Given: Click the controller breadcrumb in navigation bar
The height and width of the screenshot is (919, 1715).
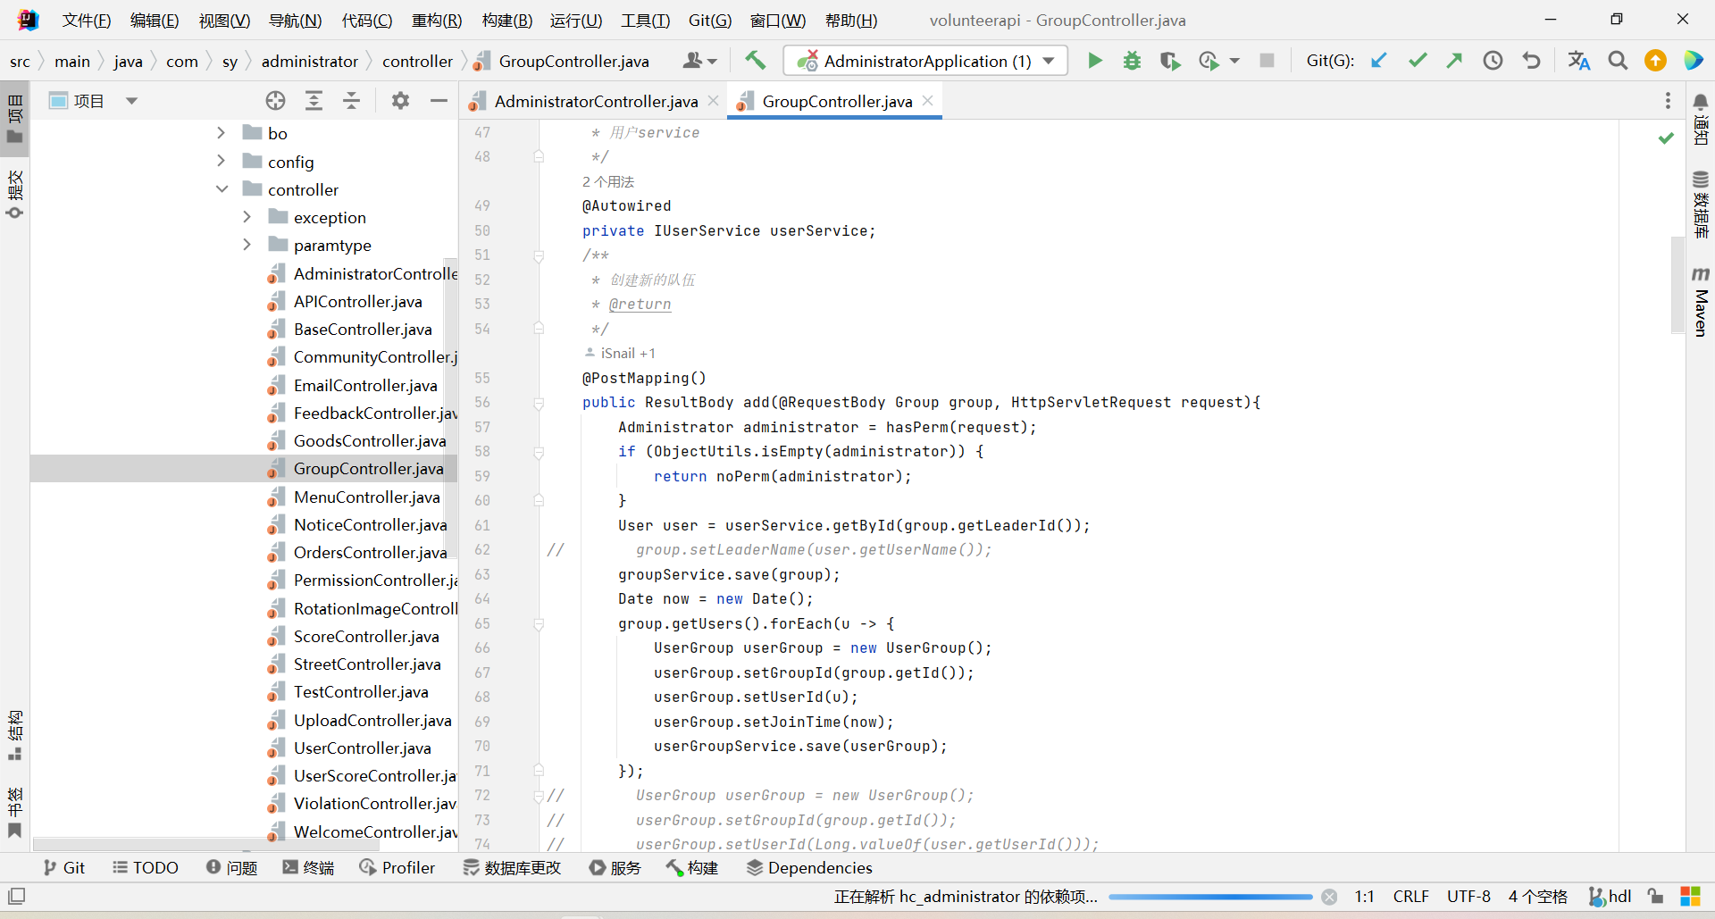Looking at the screenshot, I should click(417, 61).
